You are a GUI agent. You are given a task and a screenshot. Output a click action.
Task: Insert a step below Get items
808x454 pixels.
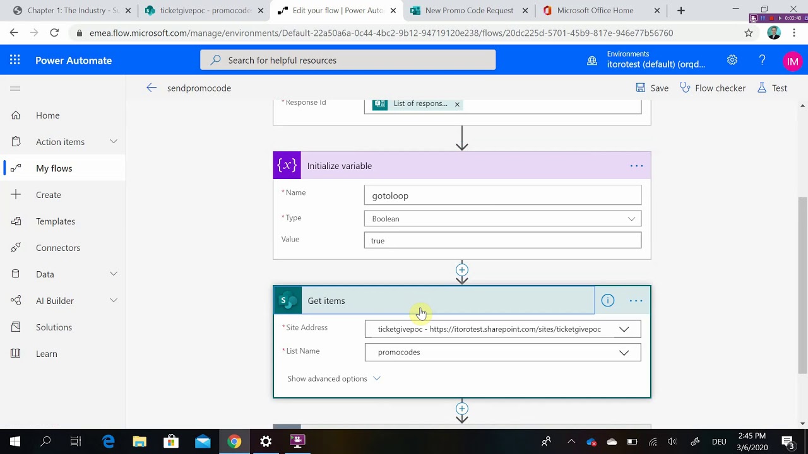(x=462, y=409)
